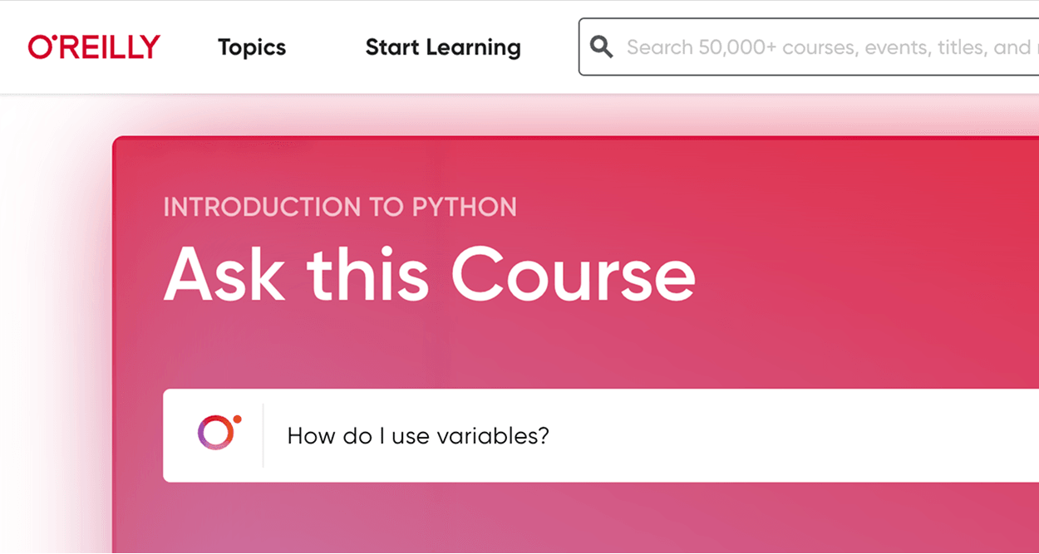Image resolution: width=1039 pixels, height=554 pixels.
Task: Go to homepage via red O'REILLY wordmark
Action: coord(94,47)
